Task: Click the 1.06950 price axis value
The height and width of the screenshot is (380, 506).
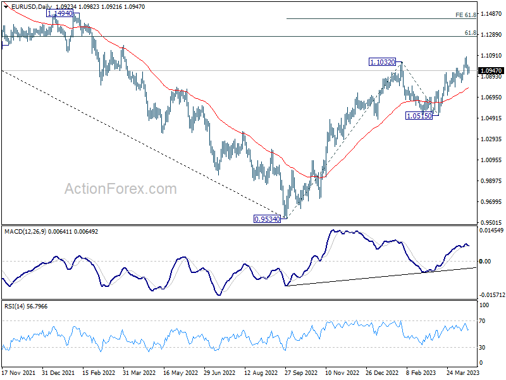Action: tap(491, 98)
